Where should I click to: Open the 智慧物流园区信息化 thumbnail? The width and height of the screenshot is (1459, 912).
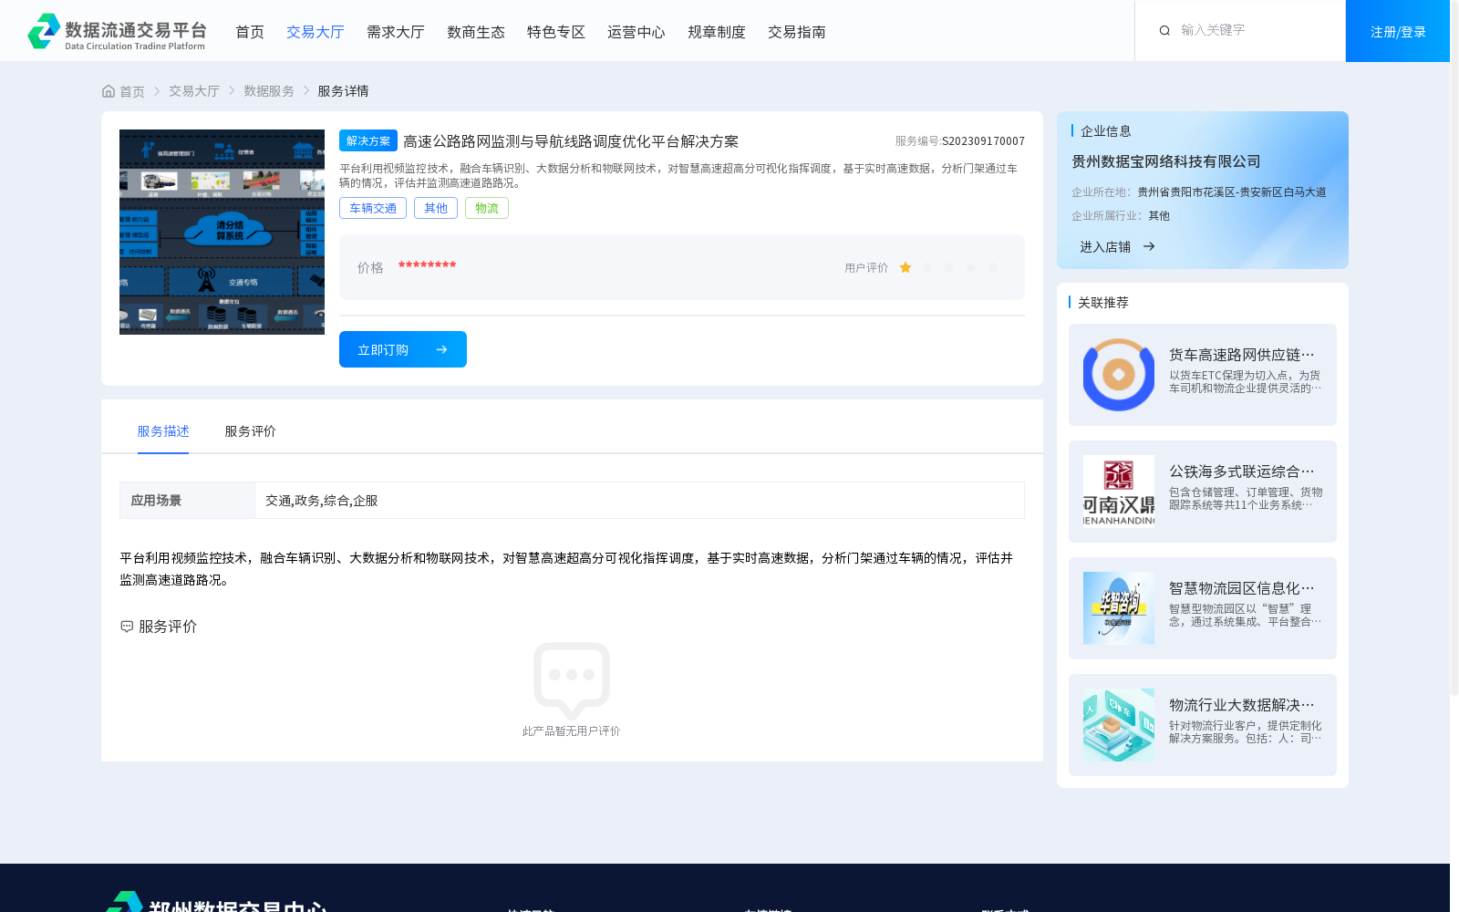pos(1119,608)
